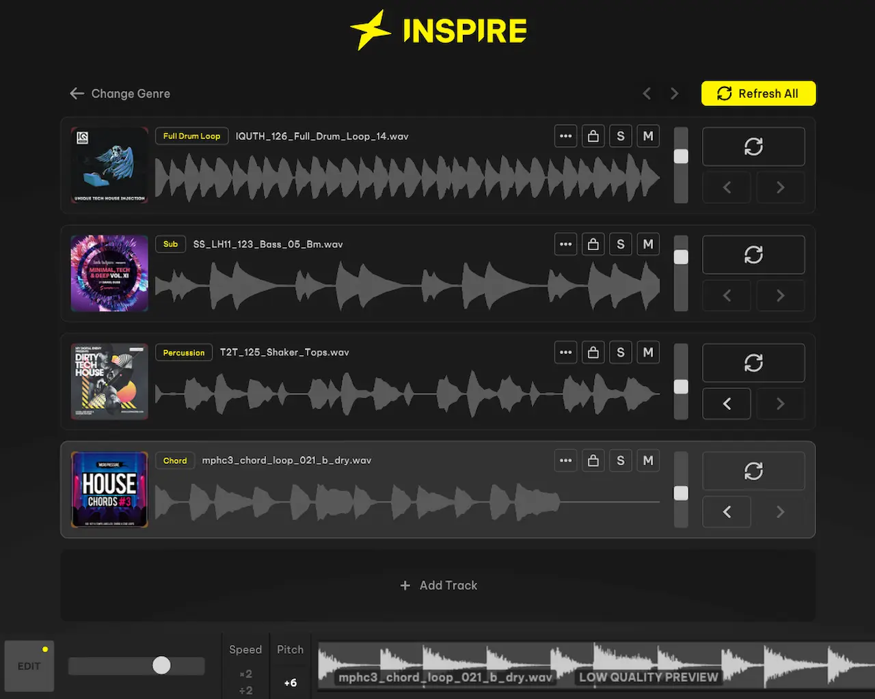
Task: Refresh the Chord track sample
Action: pos(753,471)
